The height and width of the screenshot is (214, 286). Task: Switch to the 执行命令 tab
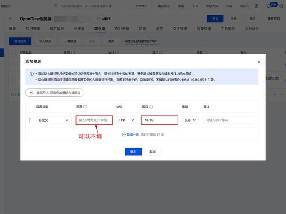click(252, 29)
